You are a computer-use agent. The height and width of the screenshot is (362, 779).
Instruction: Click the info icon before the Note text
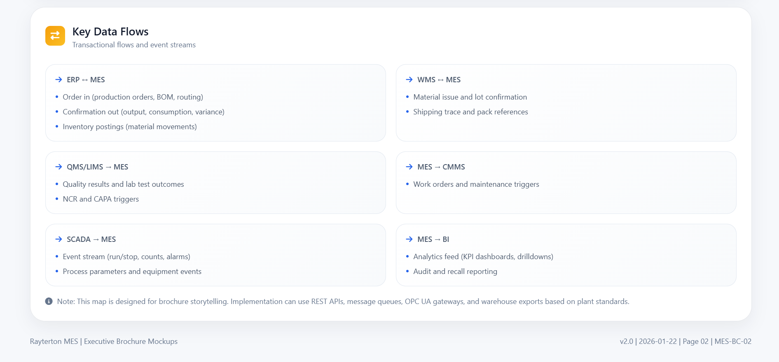49,301
